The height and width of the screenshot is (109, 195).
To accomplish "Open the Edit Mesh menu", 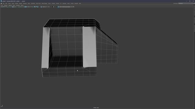I will click(x=33, y=3).
